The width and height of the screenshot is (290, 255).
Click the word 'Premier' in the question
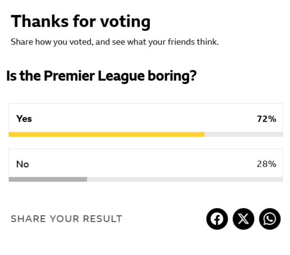[x=69, y=76]
